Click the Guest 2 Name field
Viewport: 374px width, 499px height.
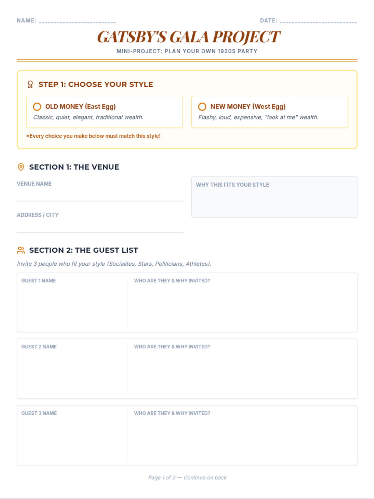[72, 369]
